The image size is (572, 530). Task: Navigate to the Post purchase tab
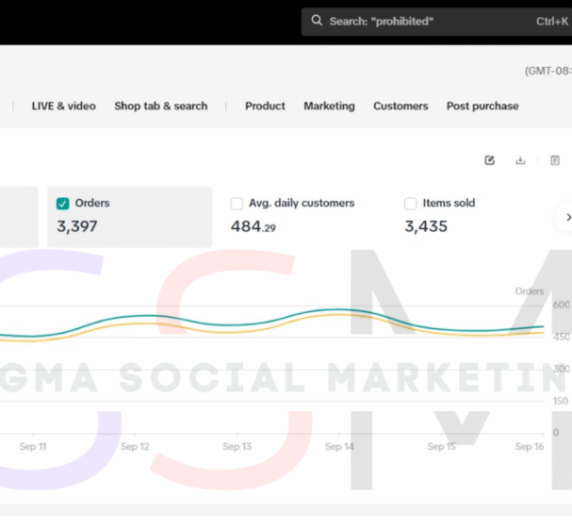[482, 107]
